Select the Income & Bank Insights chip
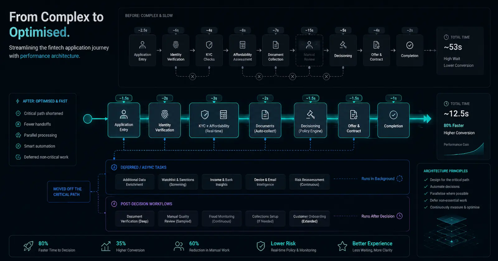 click(x=222, y=182)
